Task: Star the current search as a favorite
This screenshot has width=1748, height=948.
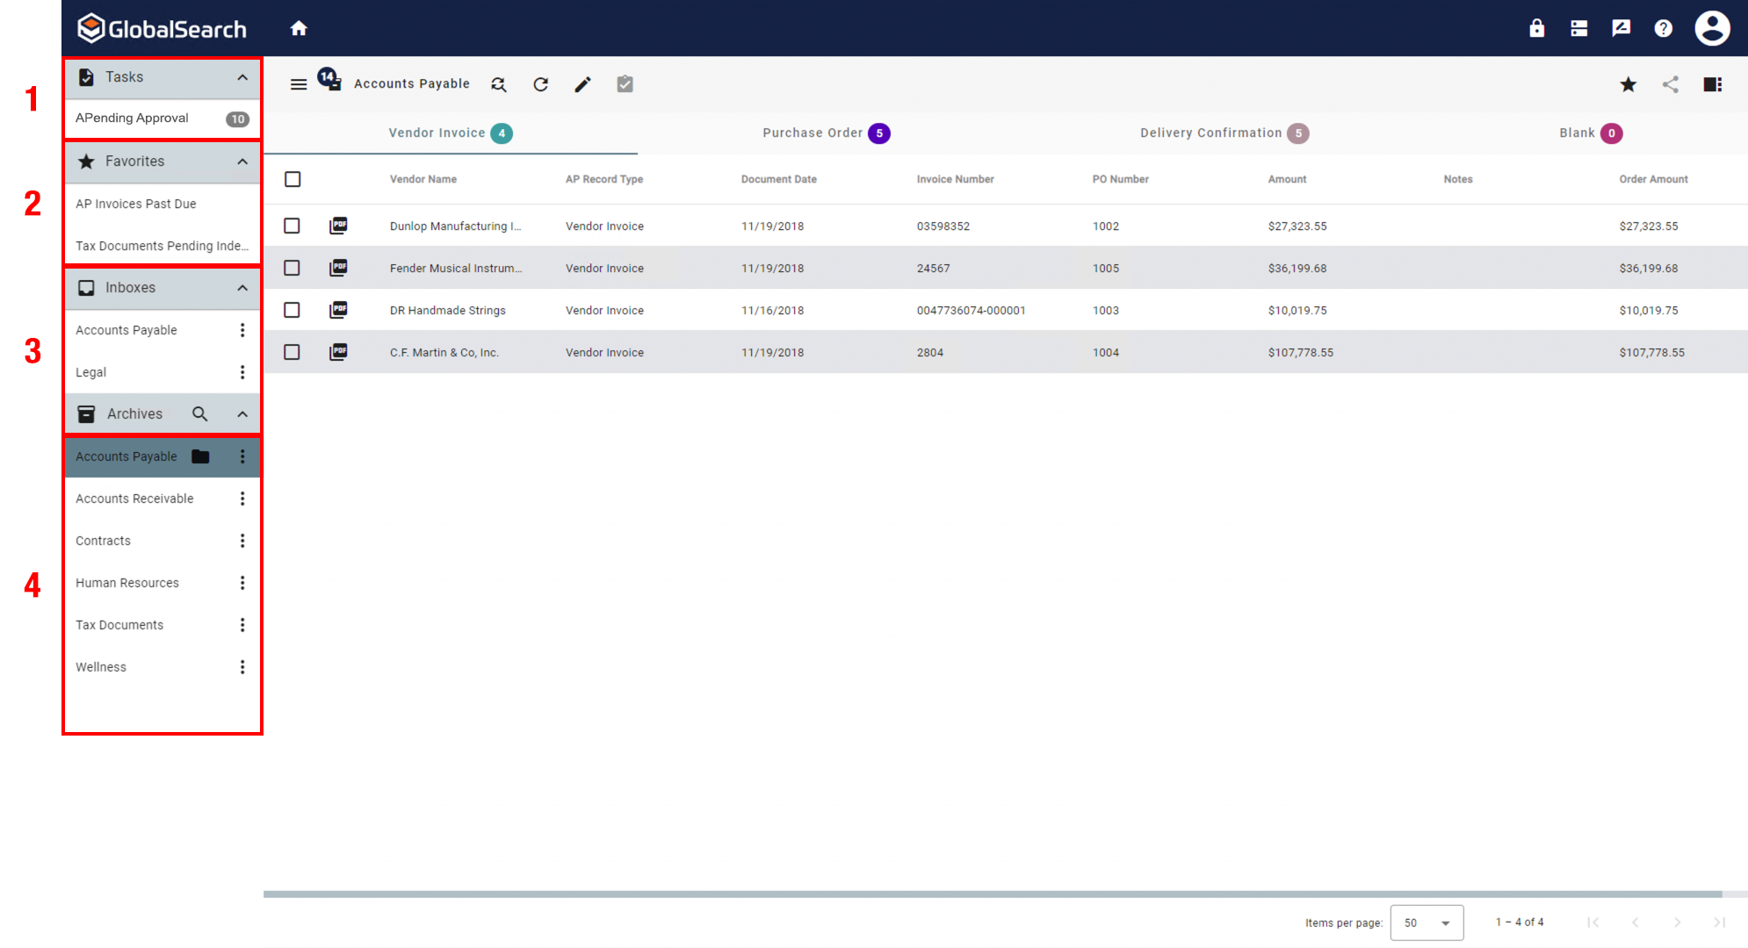Action: pyautogui.click(x=1629, y=83)
